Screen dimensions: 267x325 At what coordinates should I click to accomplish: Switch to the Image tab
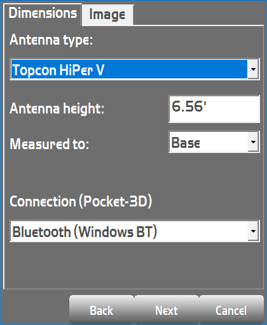(107, 15)
